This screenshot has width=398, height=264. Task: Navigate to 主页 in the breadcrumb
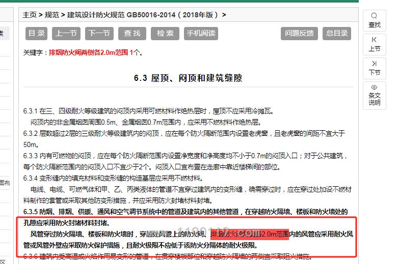[30, 15]
